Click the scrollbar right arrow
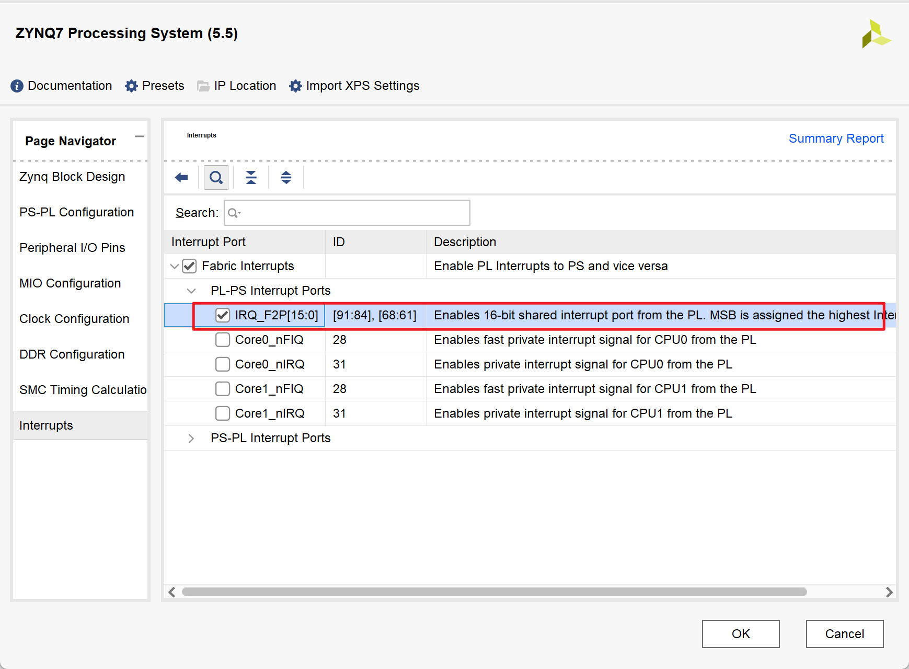Screen dimensions: 909x669 coord(889,592)
